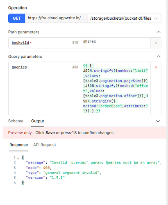Open the API Request tab

point(45,145)
